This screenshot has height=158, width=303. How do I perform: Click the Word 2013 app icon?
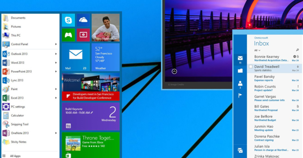(x=6, y=63)
